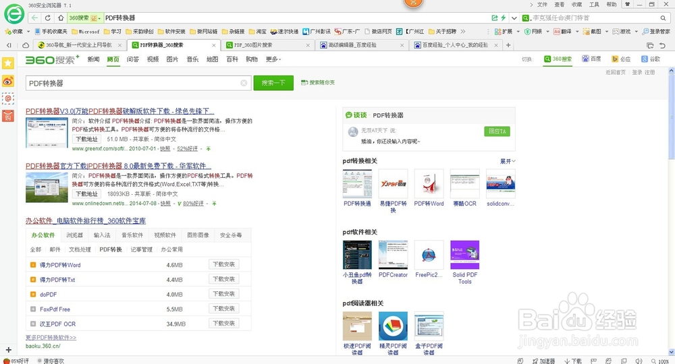Switch to 360导航 tab
The image size is (675, 364).
[x=79, y=45]
